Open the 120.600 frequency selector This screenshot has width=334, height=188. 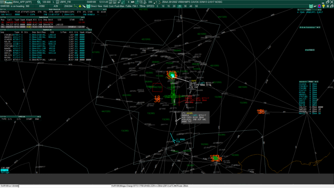[46, 2]
